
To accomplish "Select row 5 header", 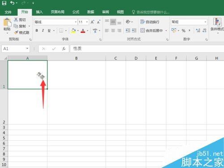I will (4, 138).
